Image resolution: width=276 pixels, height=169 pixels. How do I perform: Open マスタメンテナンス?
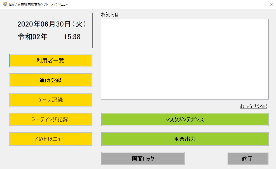[x=185, y=119]
